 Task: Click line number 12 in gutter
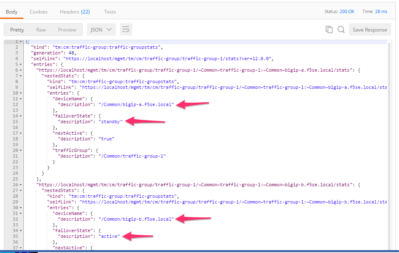click(15, 104)
